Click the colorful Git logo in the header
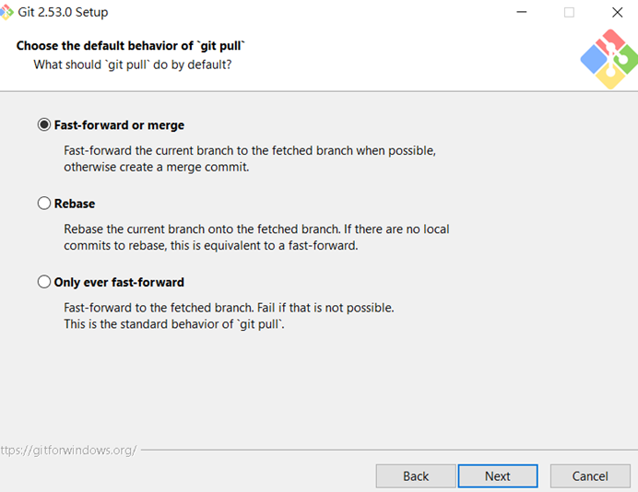Screen dimensions: 638x492 [x=608, y=60]
